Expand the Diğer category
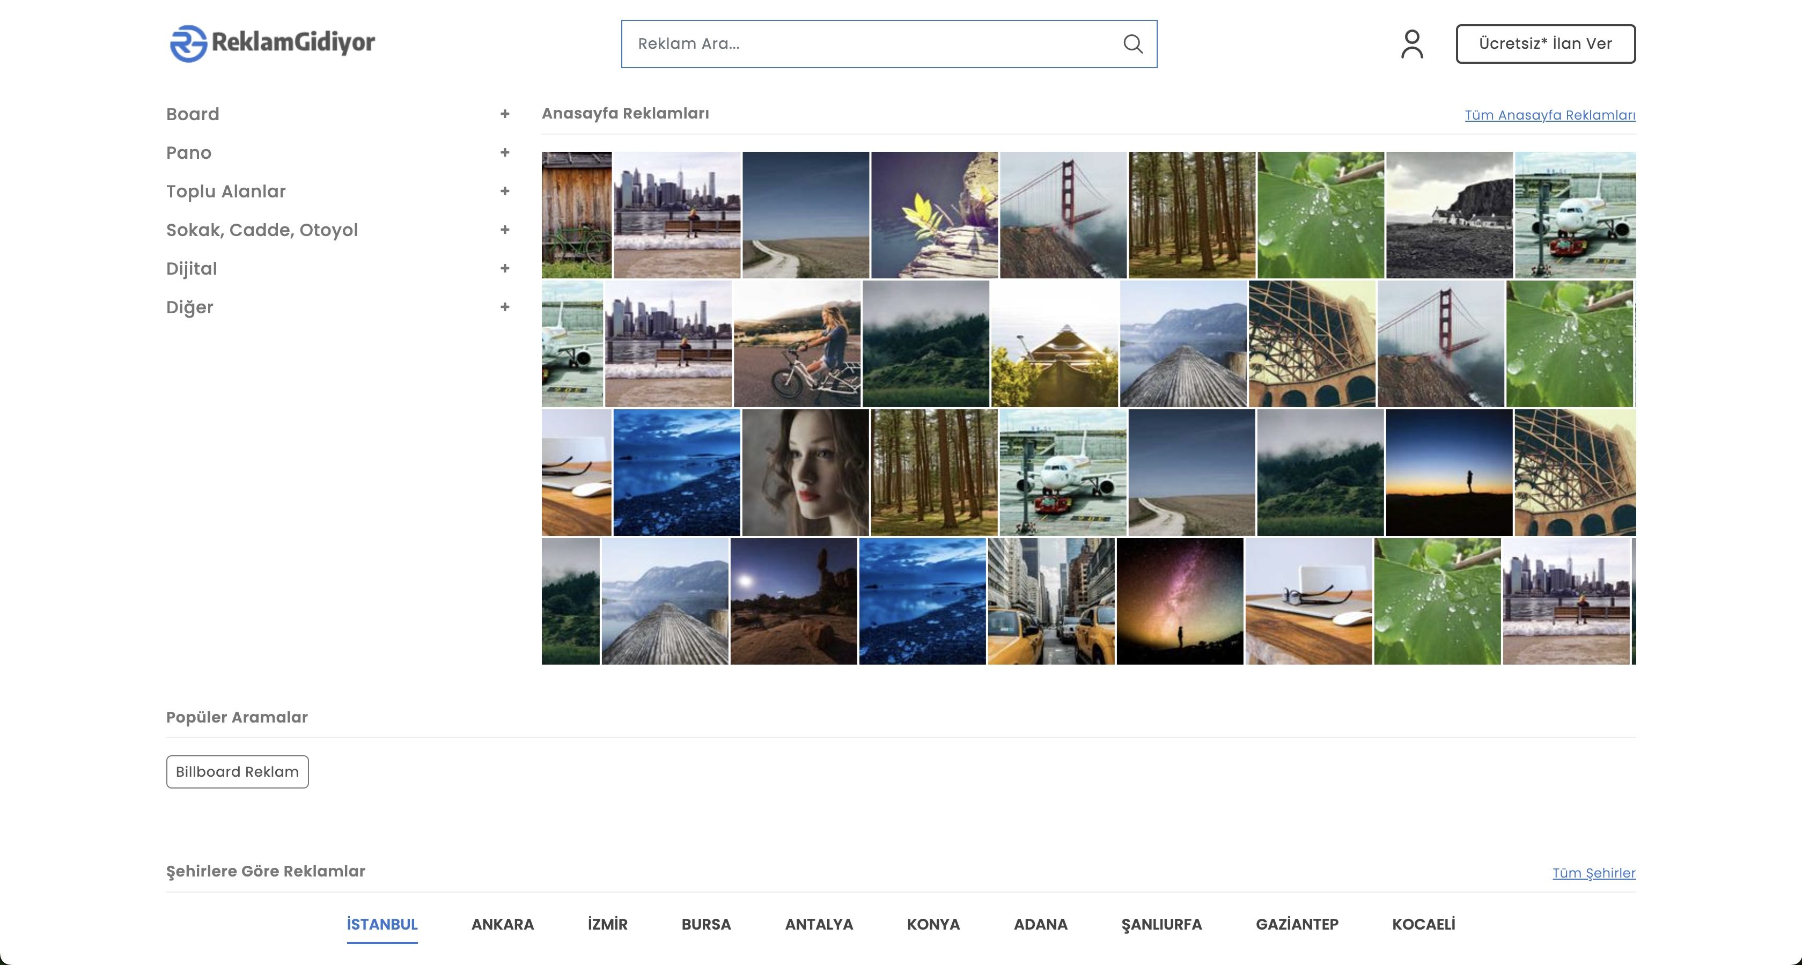This screenshot has height=965, width=1802. point(504,307)
